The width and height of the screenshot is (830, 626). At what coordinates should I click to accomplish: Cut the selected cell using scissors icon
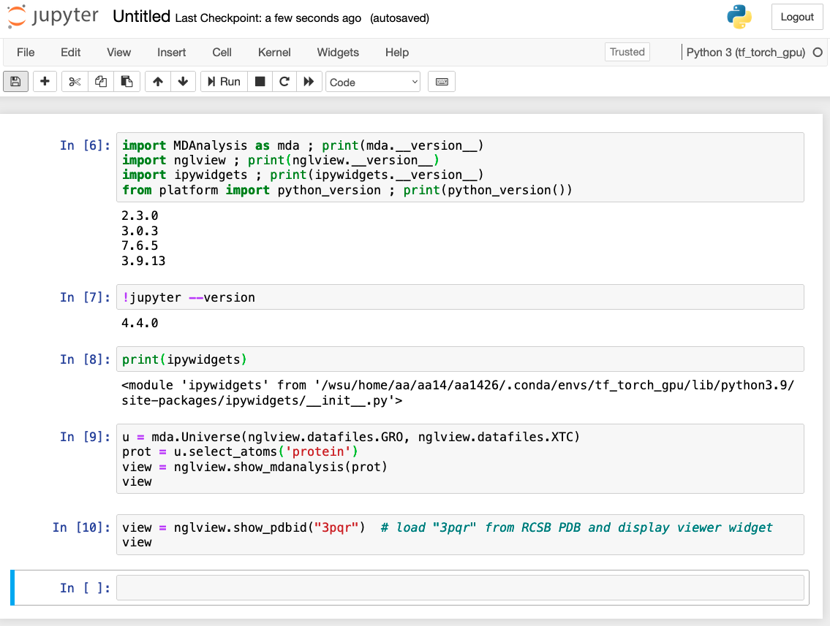click(74, 81)
